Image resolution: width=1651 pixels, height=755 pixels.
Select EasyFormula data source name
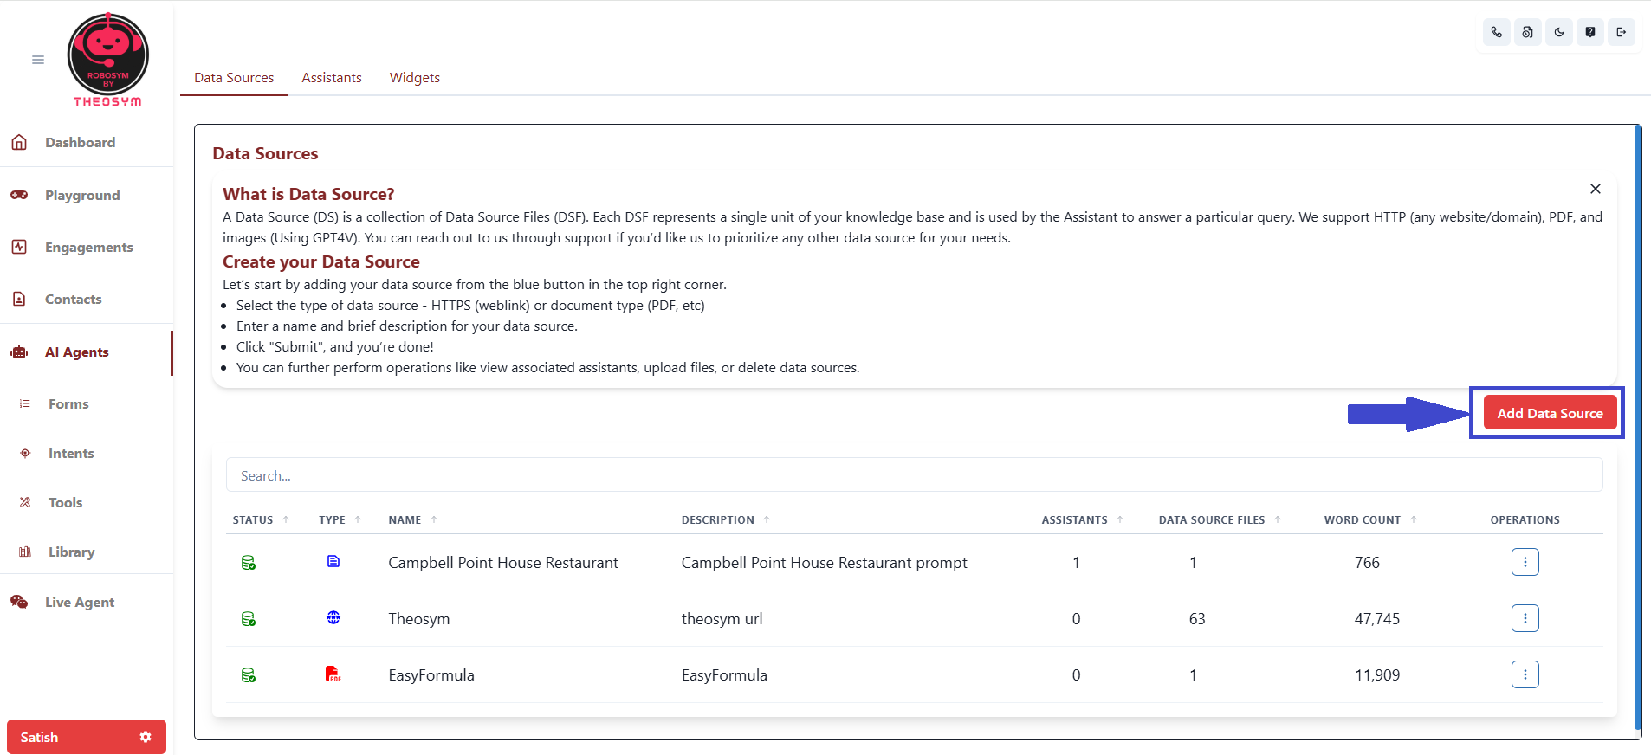click(431, 675)
